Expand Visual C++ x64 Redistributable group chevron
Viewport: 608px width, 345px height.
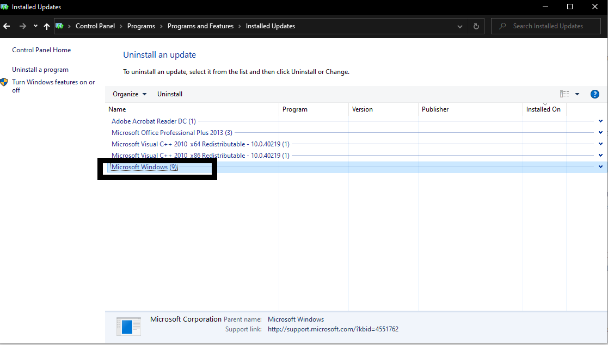pyautogui.click(x=600, y=144)
